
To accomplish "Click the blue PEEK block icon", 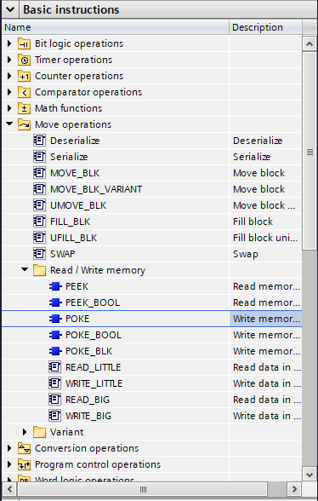I will 55,286.
